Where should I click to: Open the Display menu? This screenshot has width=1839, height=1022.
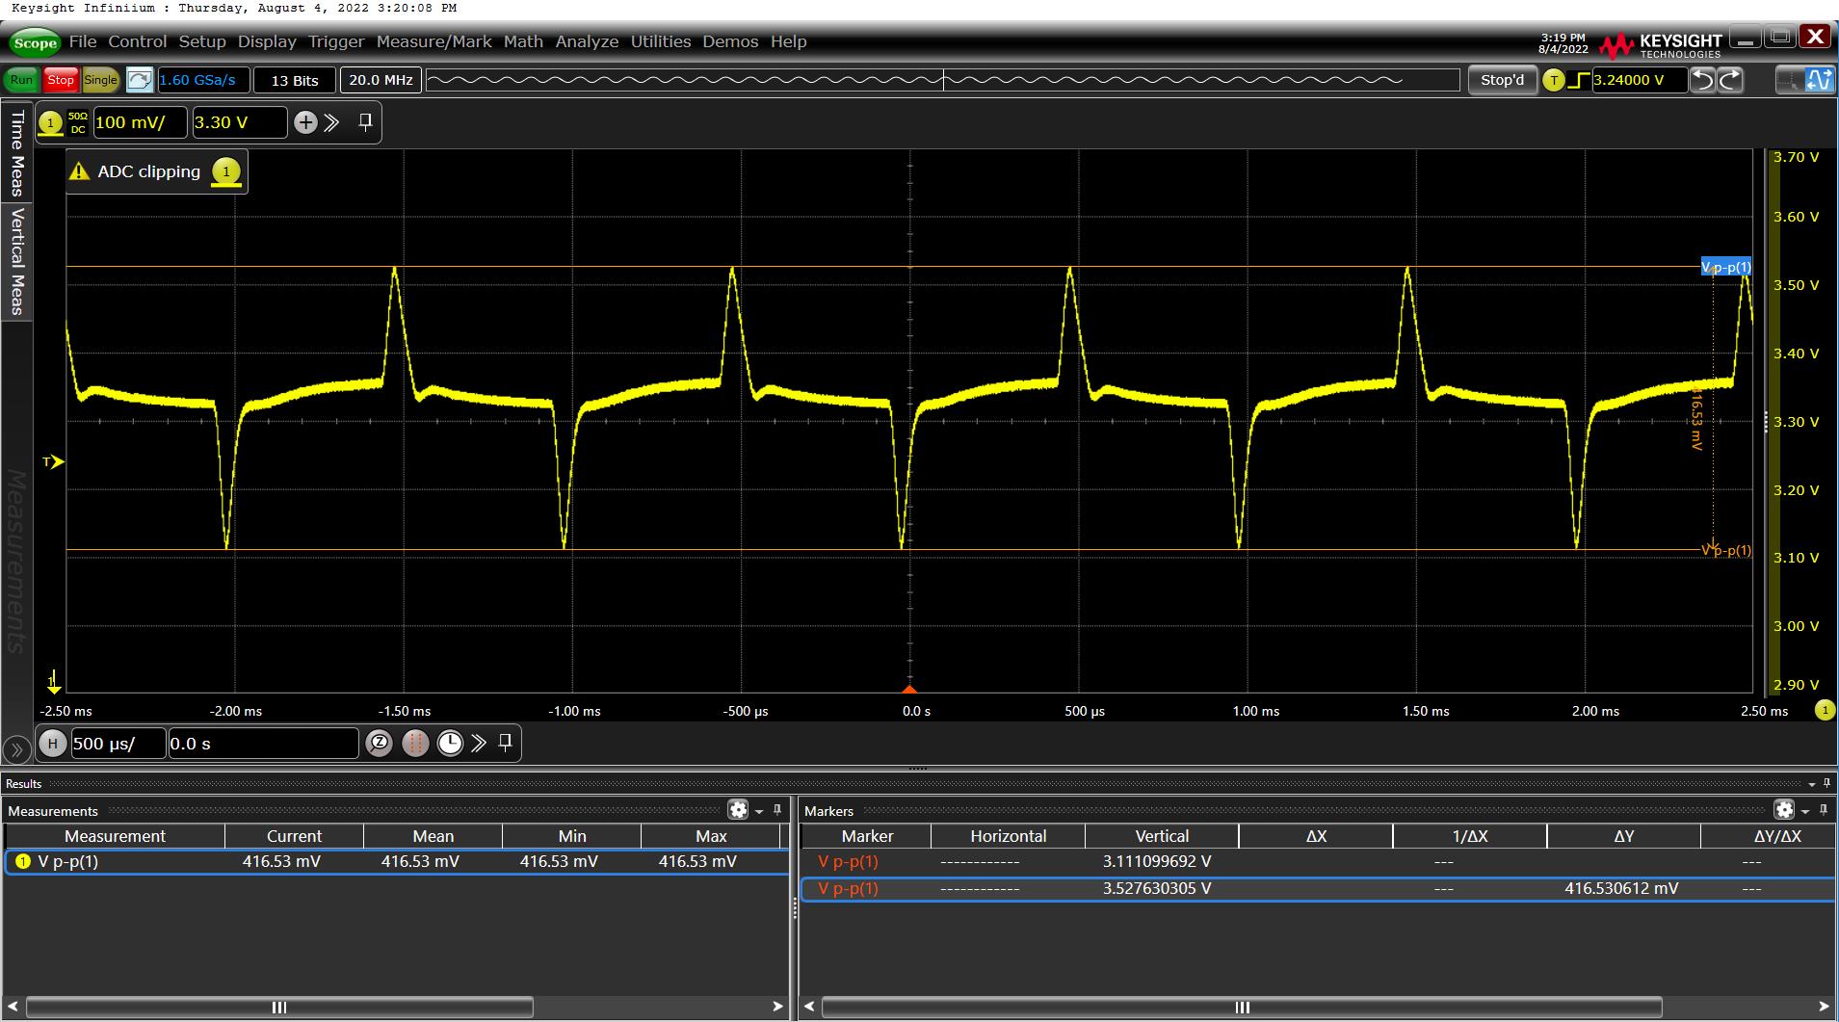(267, 41)
